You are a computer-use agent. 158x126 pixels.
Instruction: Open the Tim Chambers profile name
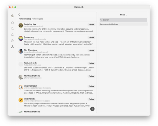(30, 50)
